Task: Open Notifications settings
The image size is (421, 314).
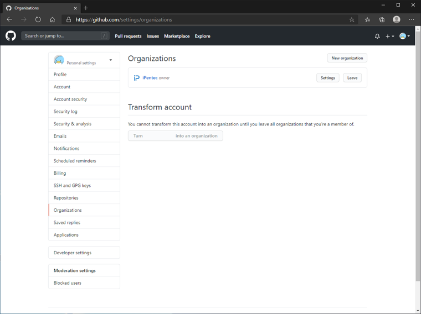Action: [x=84, y=148]
